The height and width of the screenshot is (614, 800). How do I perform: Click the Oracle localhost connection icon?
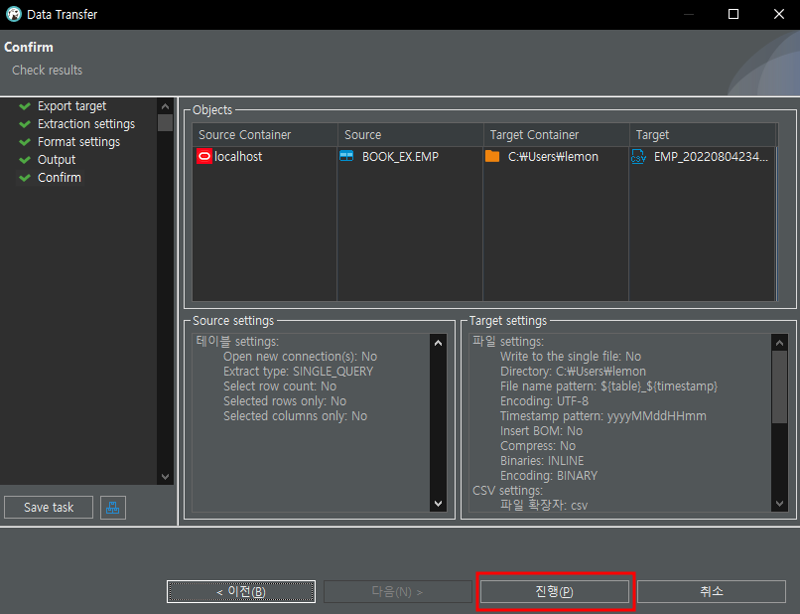point(204,156)
